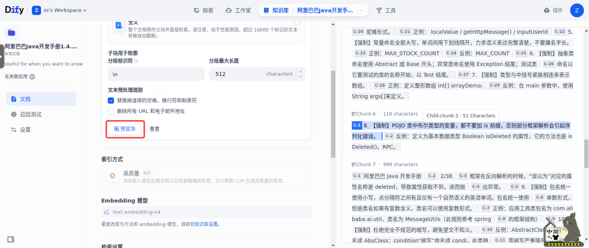
Task: Click the 无关联应用 info icon
Action: pos(32,77)
